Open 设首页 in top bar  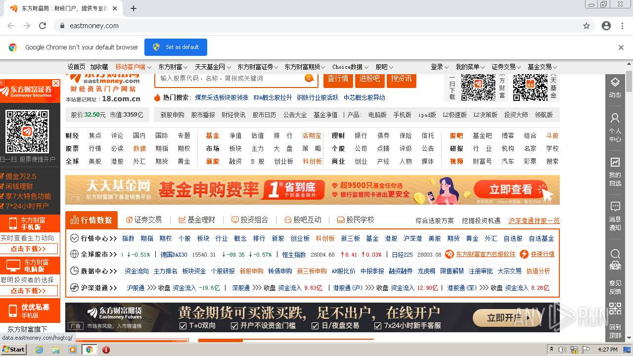pyautogui.click(x=77, y=67)
